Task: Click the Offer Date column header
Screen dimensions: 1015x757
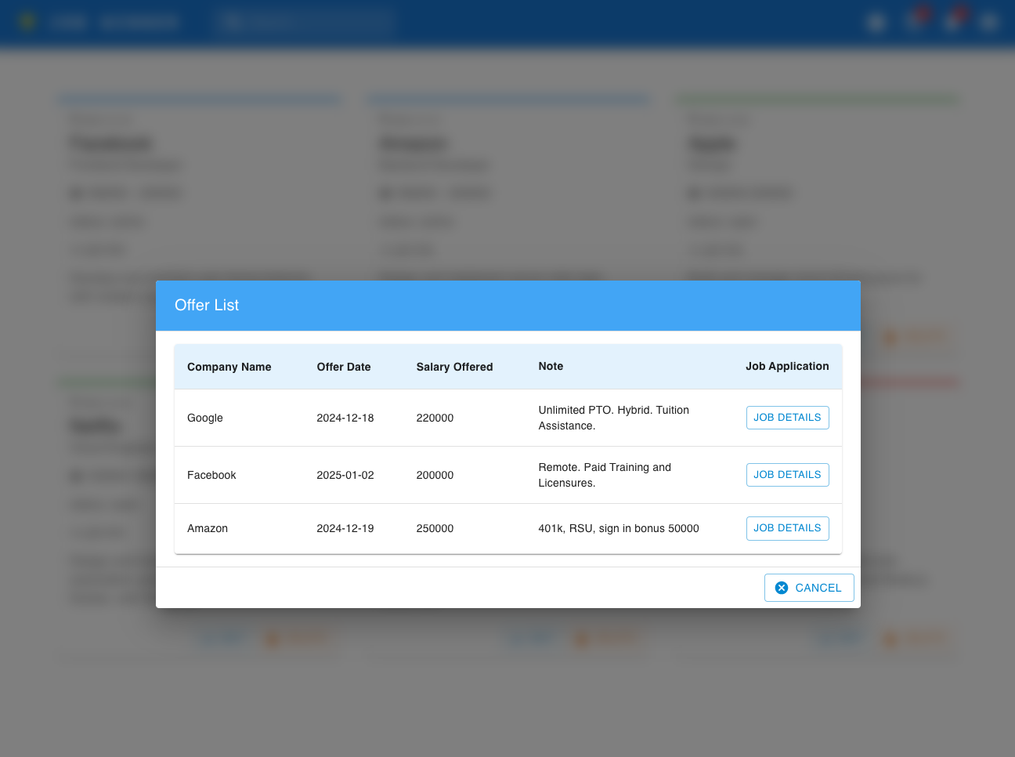Action: coord(344,367)
